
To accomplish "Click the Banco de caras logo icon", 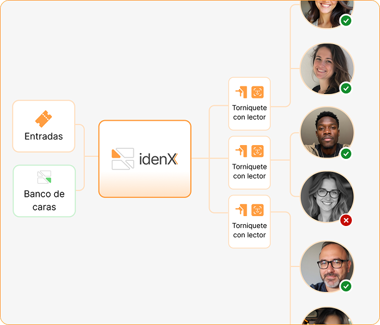I will pos(44,177).
